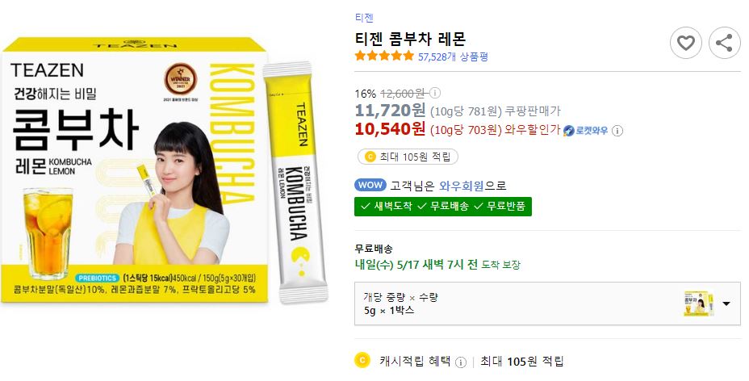
Task: Click the kombucha stick packet image
Action: (296, 182)
